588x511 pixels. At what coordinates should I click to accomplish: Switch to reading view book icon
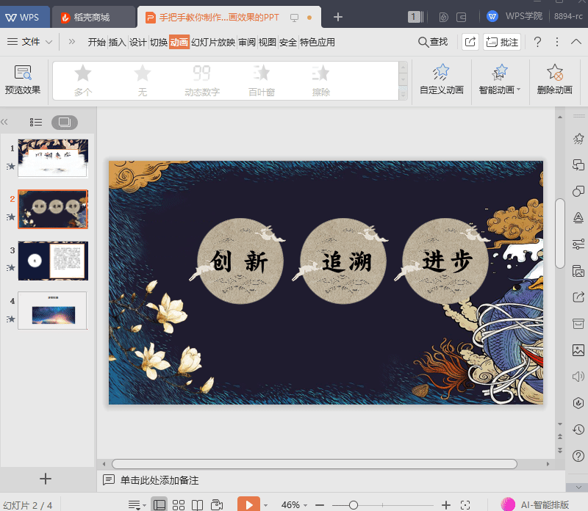pyautogui.click(x=197, y=505)
